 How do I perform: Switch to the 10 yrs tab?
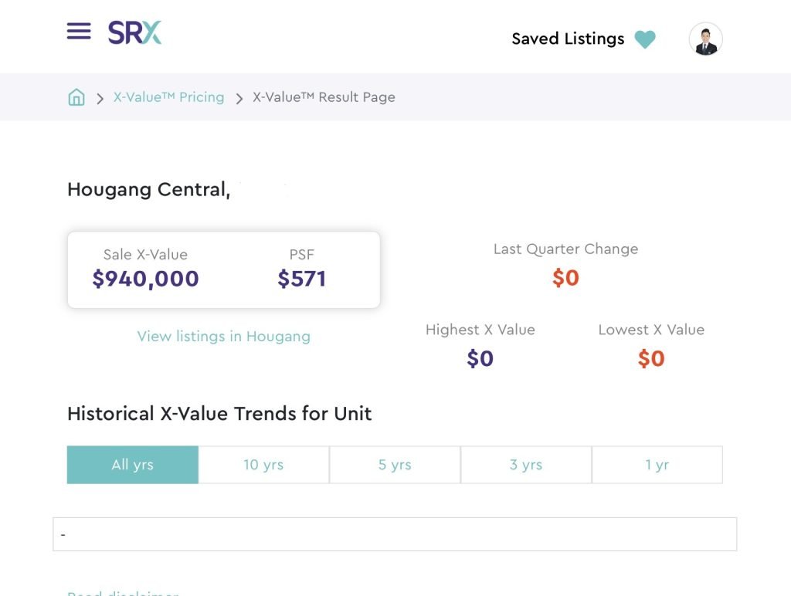(263, 465)
